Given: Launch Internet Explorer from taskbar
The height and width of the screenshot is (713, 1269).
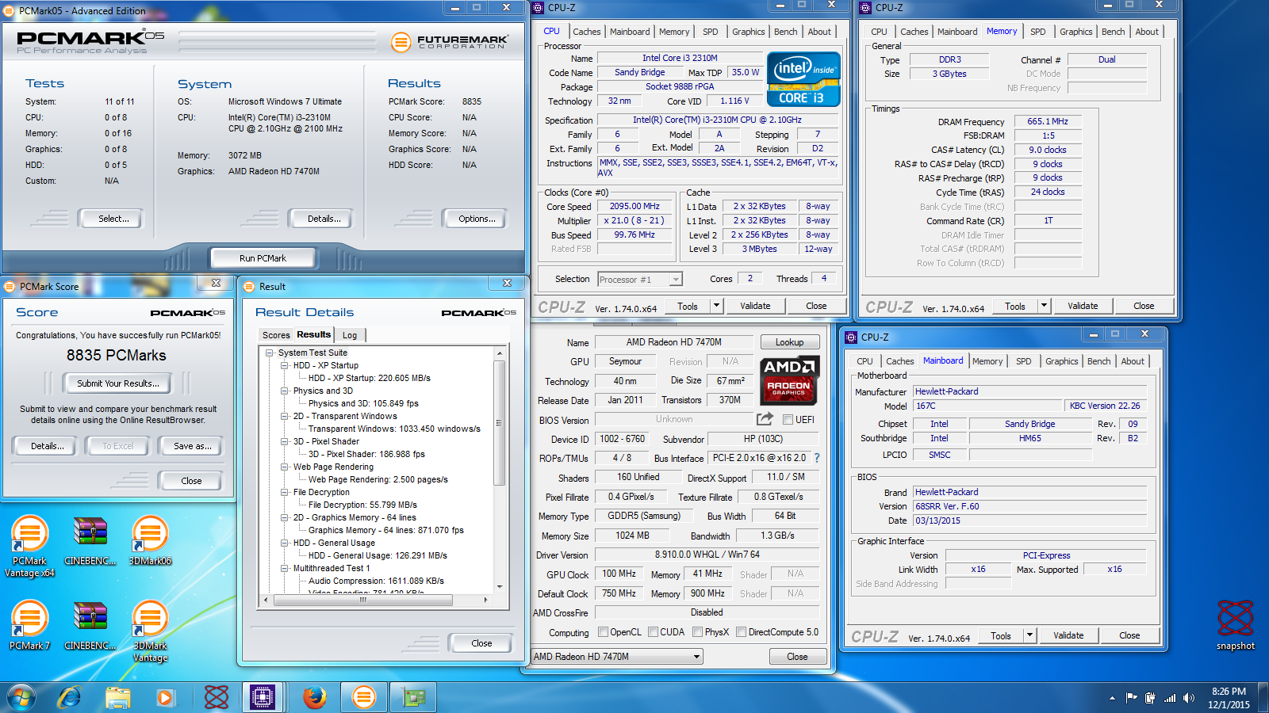Looking at the screenshot, I should [x=70, y=697].
